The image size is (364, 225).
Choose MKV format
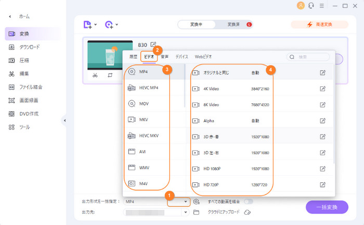pos(154,120)
